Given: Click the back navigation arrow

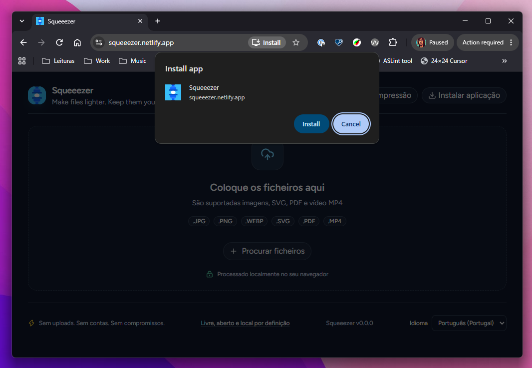Looking at the screenshot, I should pos(23,42).
